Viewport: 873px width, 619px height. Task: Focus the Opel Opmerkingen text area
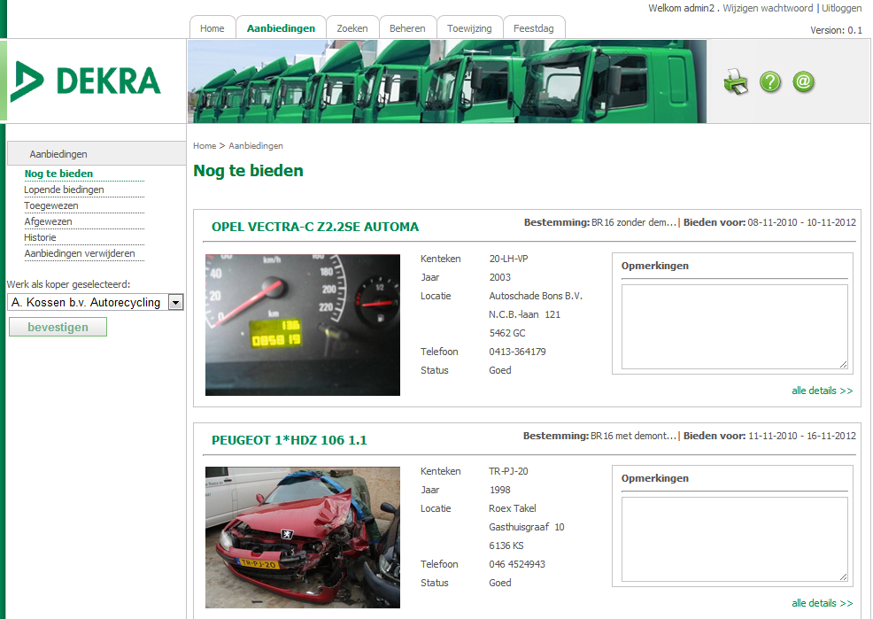coord(734,327)
